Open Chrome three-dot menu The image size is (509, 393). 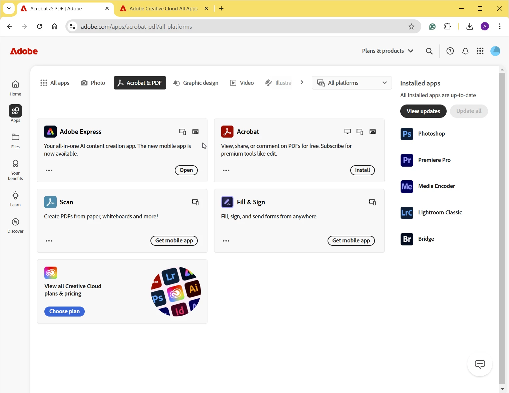click(x=500, y=26)
